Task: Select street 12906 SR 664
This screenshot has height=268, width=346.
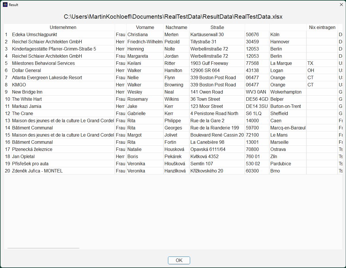Action: click(x=217, y=70)
